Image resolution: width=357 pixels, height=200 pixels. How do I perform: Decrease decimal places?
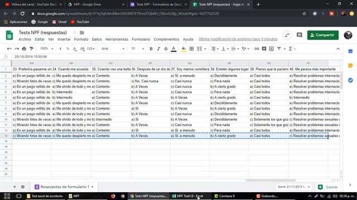75,49
